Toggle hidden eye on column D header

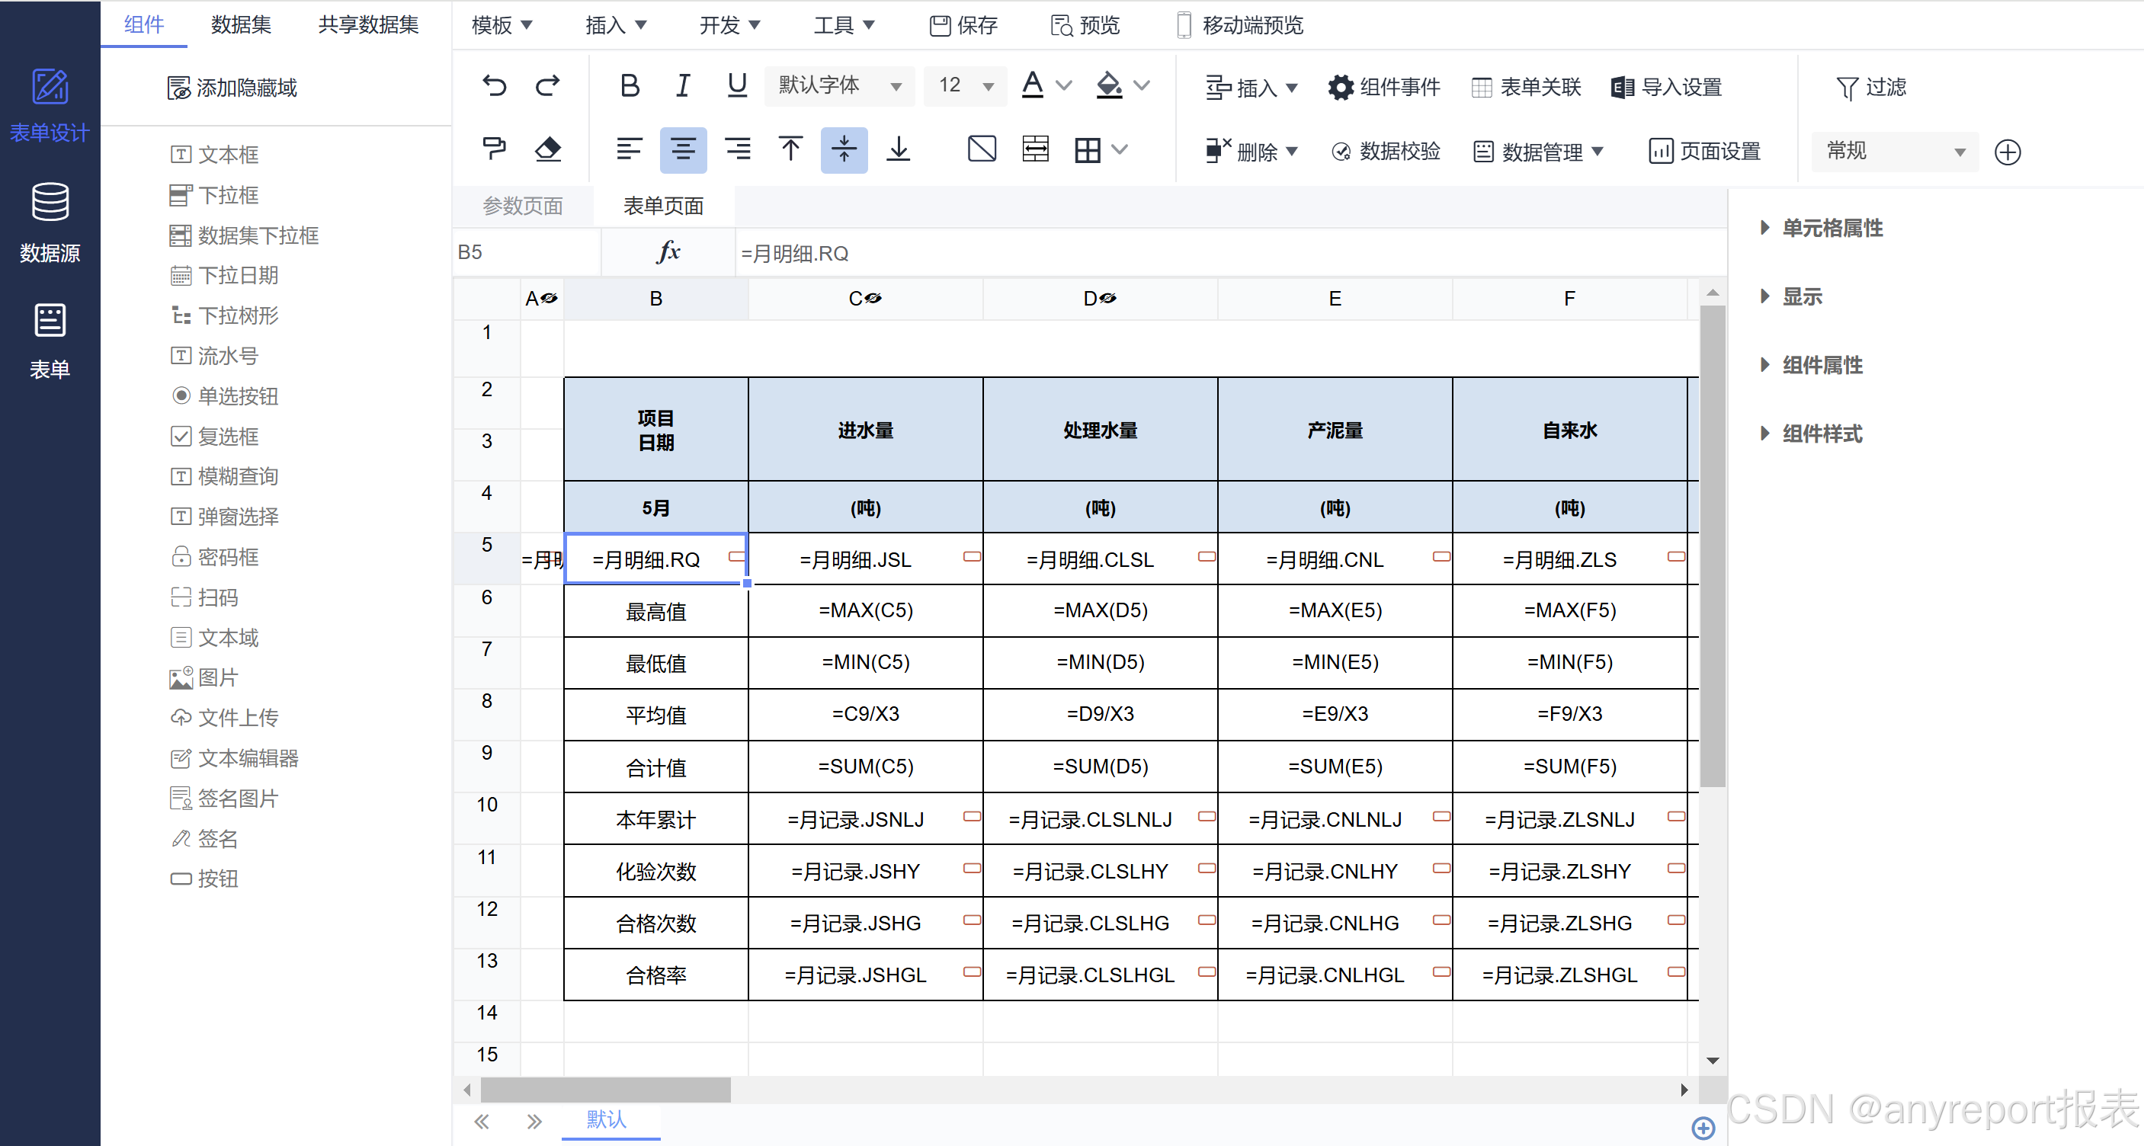pos(1107,299)
